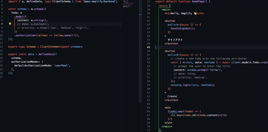268x132 pixels.
Task: Click the 'return (' statement on line 38
Action: coord(164,6)
